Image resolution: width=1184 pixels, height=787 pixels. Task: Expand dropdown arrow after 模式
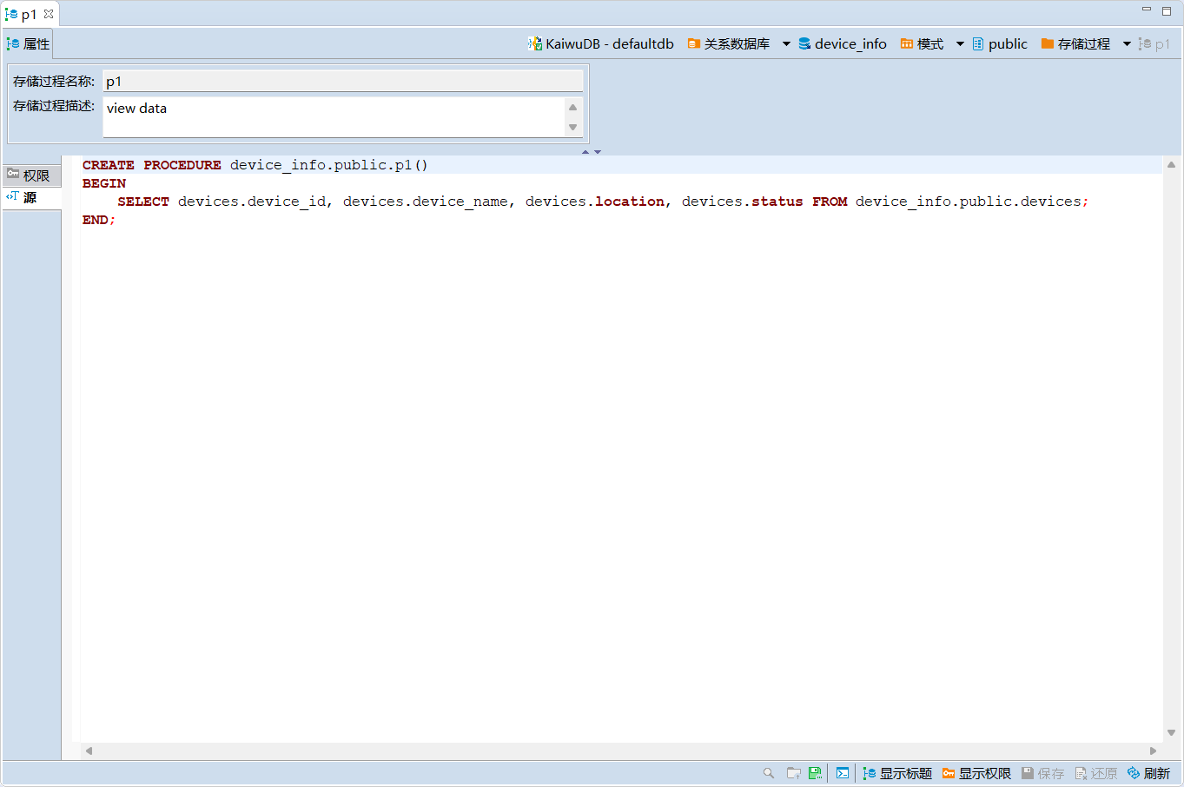(x=960, y=44)
